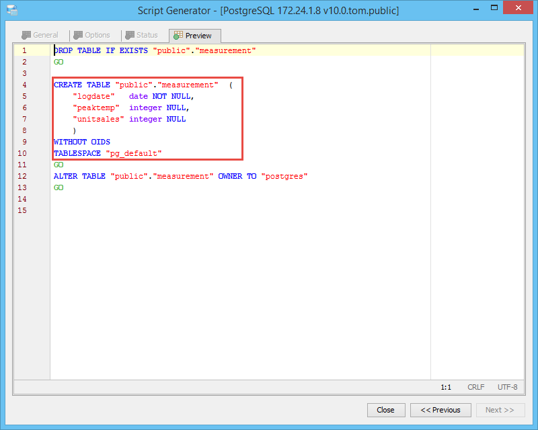The height and width of the screenshot is (430, 538).
Task: Click the UTF-8 encoding indicator
Action: 508,387
